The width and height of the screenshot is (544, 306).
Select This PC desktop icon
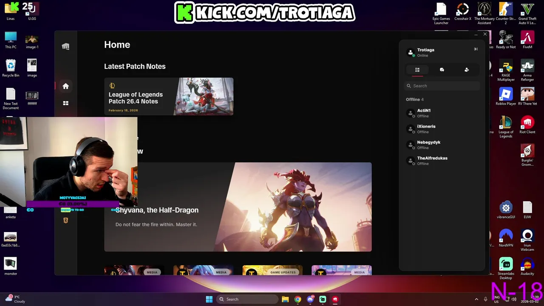pyautogui.click(x=11, y=40)
